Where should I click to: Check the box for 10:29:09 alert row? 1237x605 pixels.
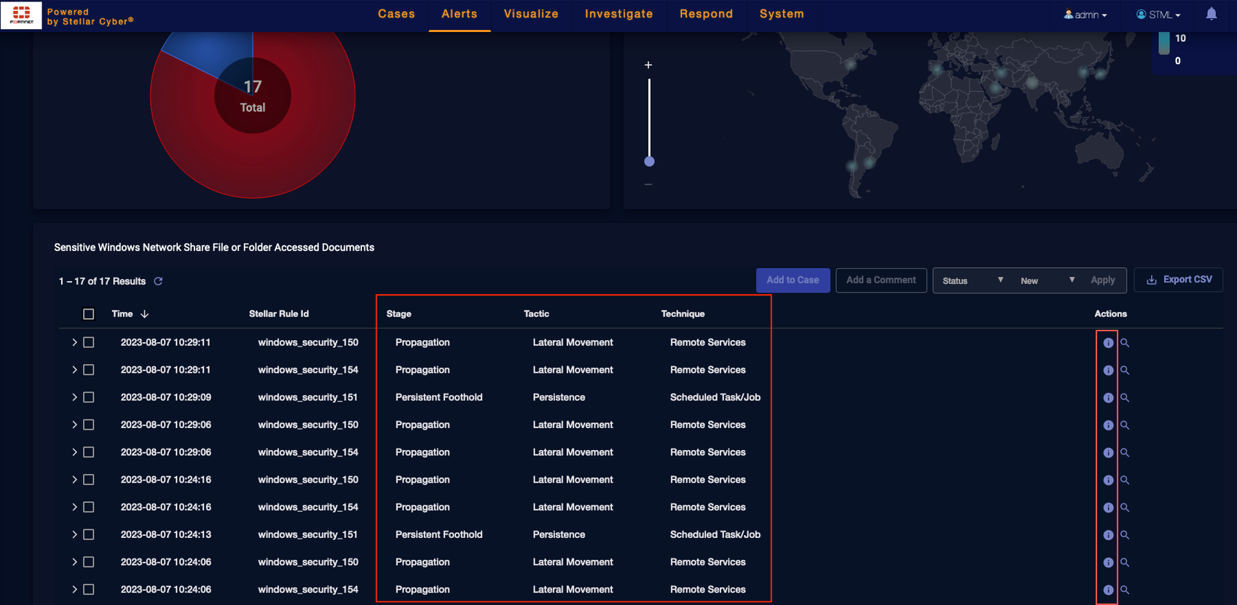click(x=89, y=398)
